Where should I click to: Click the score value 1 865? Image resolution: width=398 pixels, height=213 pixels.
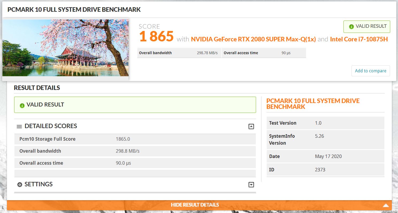[156, 36]
